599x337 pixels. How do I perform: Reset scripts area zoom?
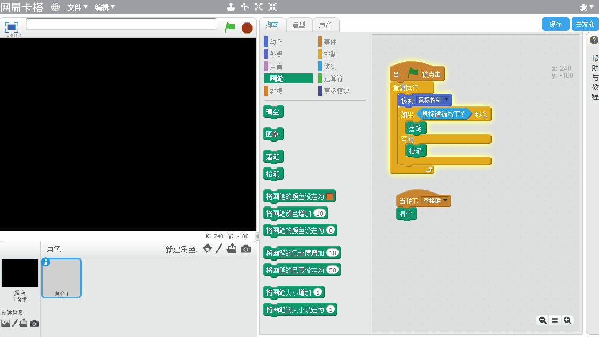tap(555, 320)
